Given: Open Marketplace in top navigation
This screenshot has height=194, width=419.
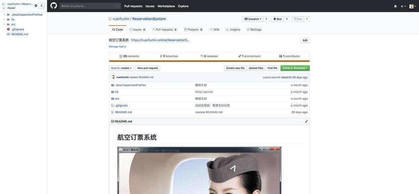Looking at the screenshot, I should click(166, 6).
